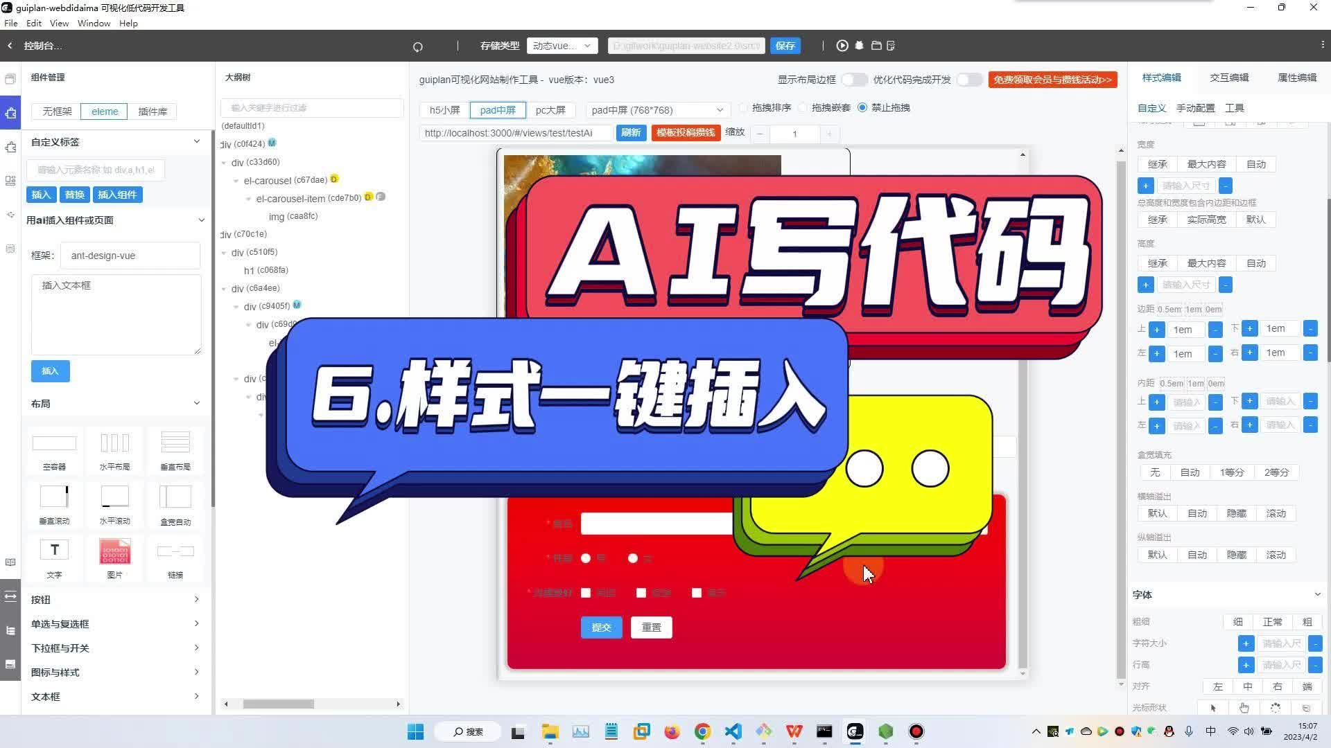Collapse the 布局 section
The height and width of the screenshot is (748, 1331).
tap(197, 403)
